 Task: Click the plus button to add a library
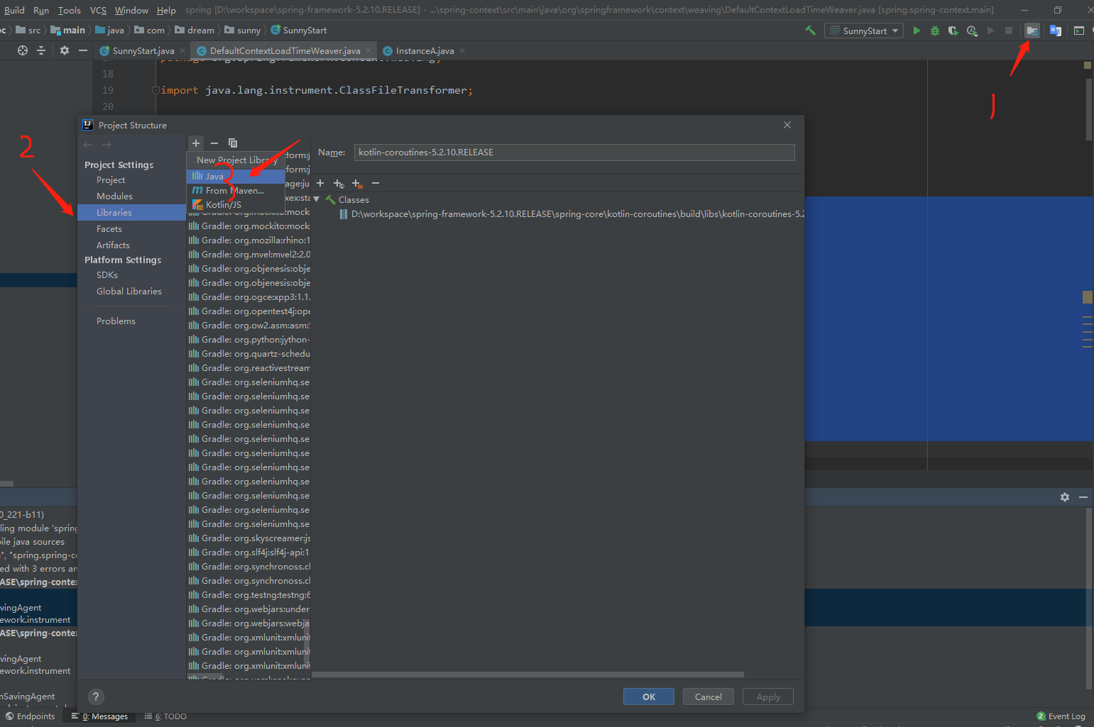196,143
